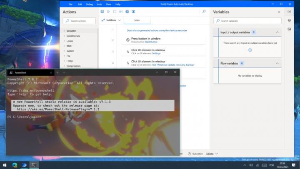The image size is (300, 169).
Task: Toggle the variables pane icon
Action: coord(289,12)
